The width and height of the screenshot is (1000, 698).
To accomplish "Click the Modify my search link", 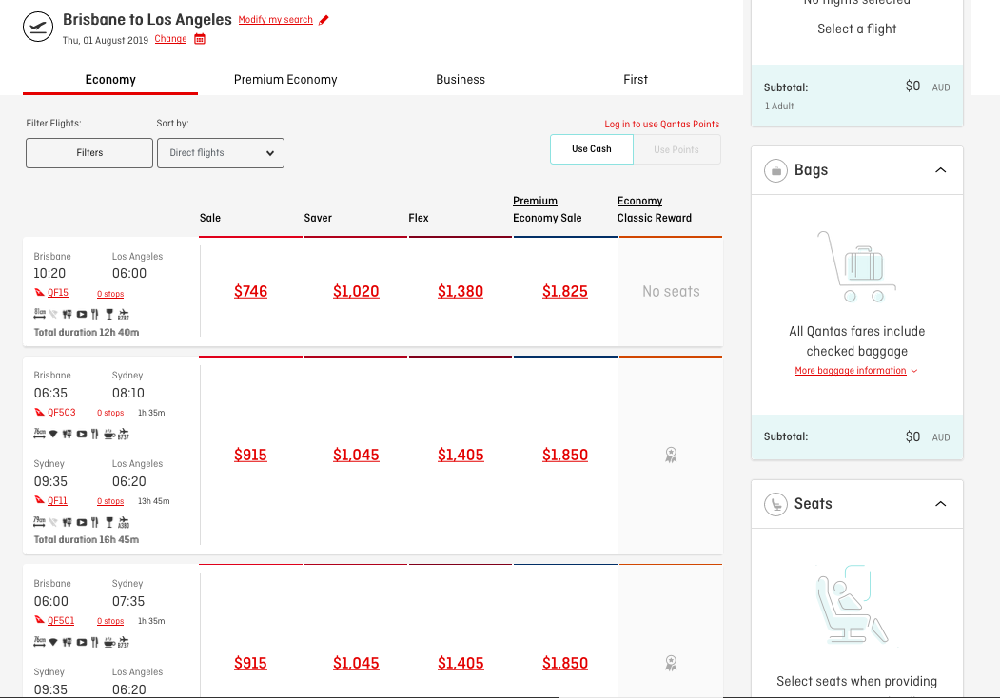I will [x=276, y=20].
